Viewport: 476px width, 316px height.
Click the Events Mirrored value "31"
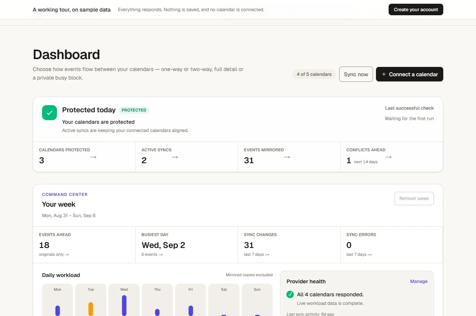point(249,160)
